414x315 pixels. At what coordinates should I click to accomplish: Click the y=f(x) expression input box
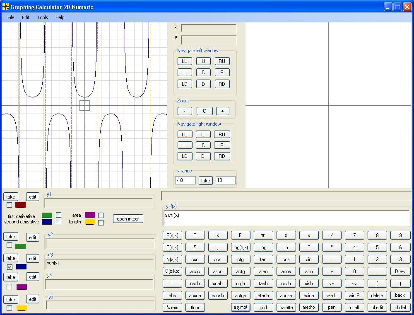pyautogui.click(x=287, y=218)
